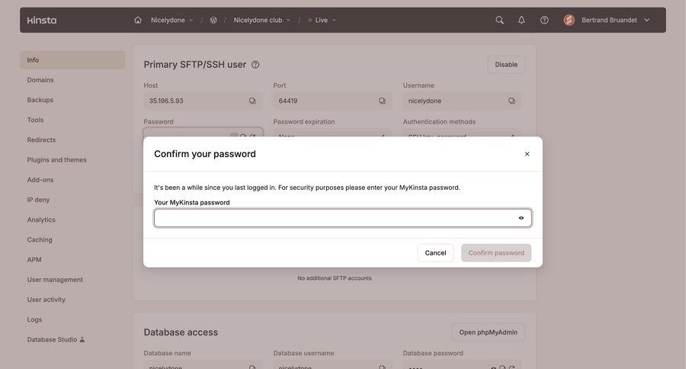Open help question mark icon
Image resolution: width=686 pixels, height=369 pixels.
[544, 20]
